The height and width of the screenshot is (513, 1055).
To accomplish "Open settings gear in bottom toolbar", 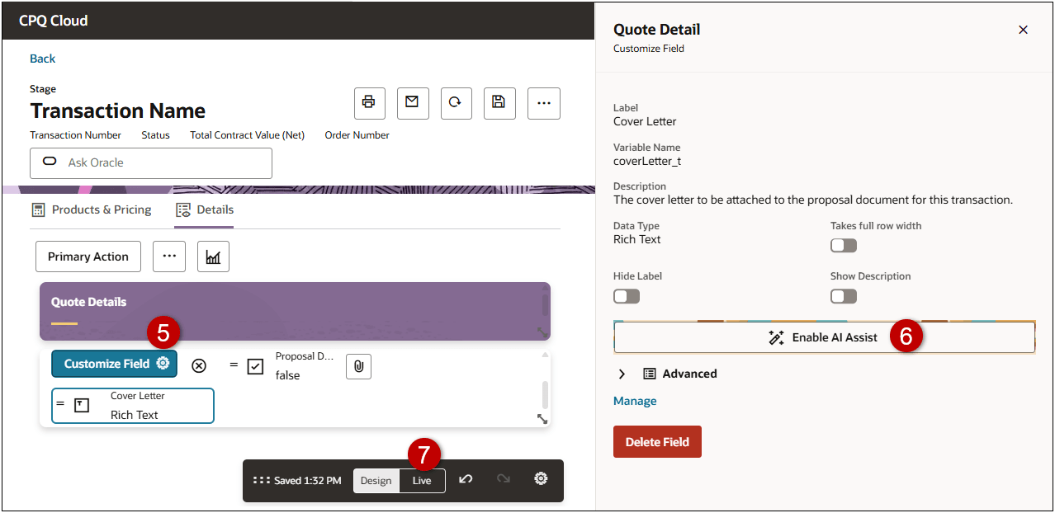I will click(541, 478).
